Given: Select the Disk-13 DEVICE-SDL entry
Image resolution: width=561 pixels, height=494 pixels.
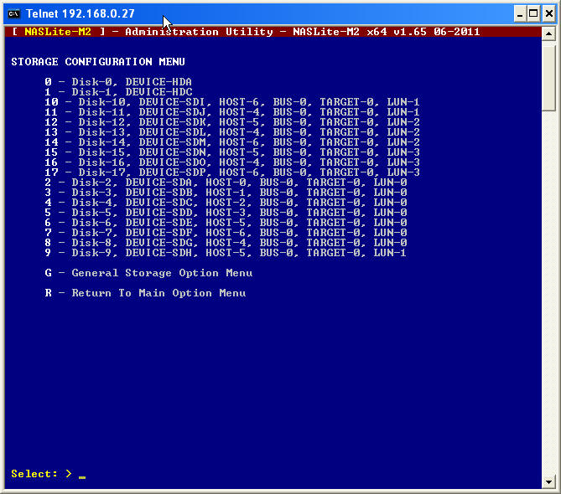Looking at the screenshot, I should pyautogui.click(x=231, y=131).
